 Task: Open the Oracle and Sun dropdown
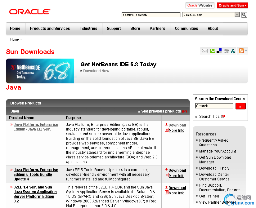click(232, 5)
